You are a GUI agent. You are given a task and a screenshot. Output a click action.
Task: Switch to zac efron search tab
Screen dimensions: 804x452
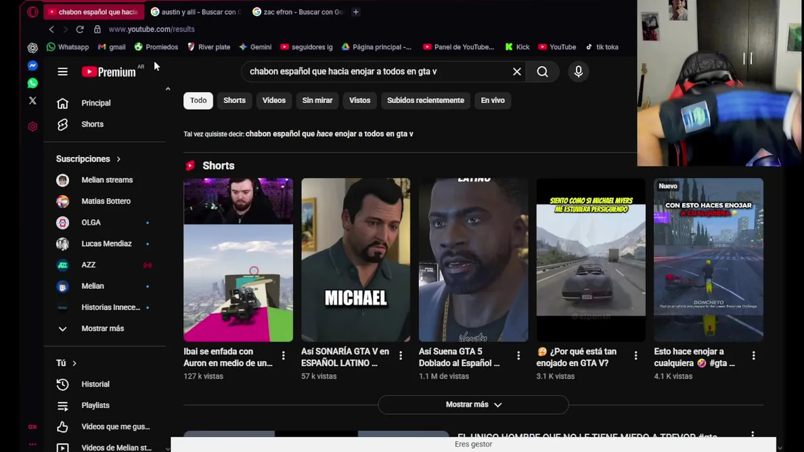297,12
